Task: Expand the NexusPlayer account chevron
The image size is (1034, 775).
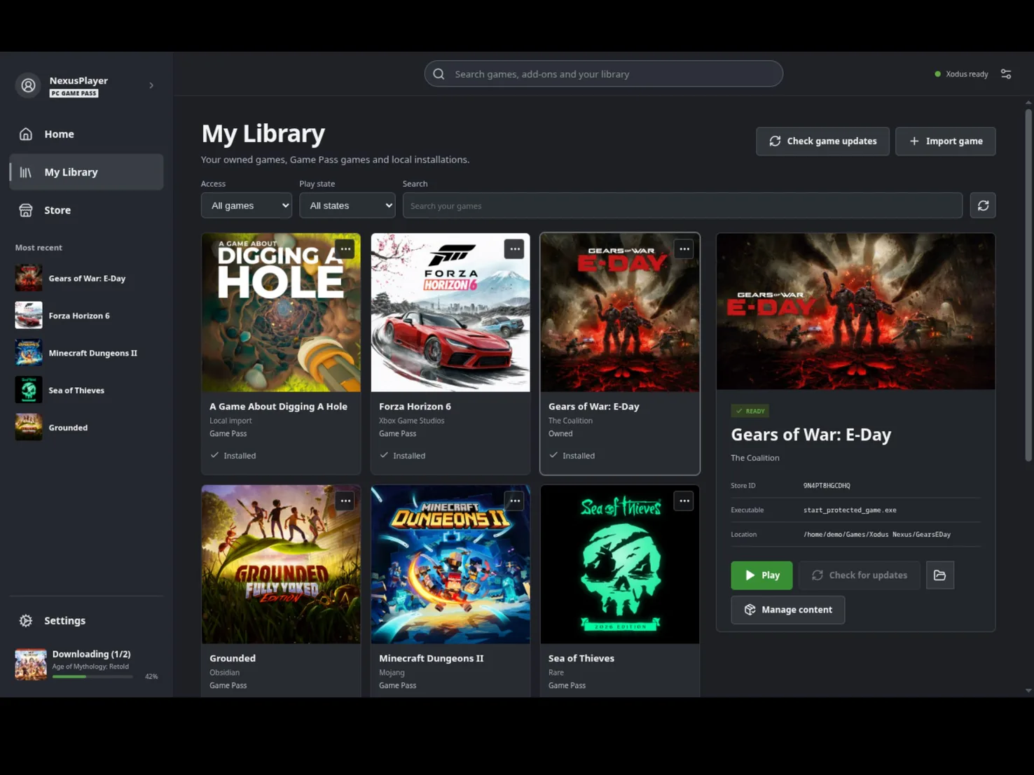Action: click(151, 85)
